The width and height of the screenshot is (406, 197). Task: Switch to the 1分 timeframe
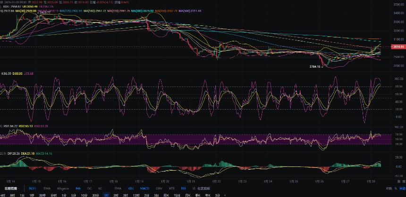pos(64,195)
